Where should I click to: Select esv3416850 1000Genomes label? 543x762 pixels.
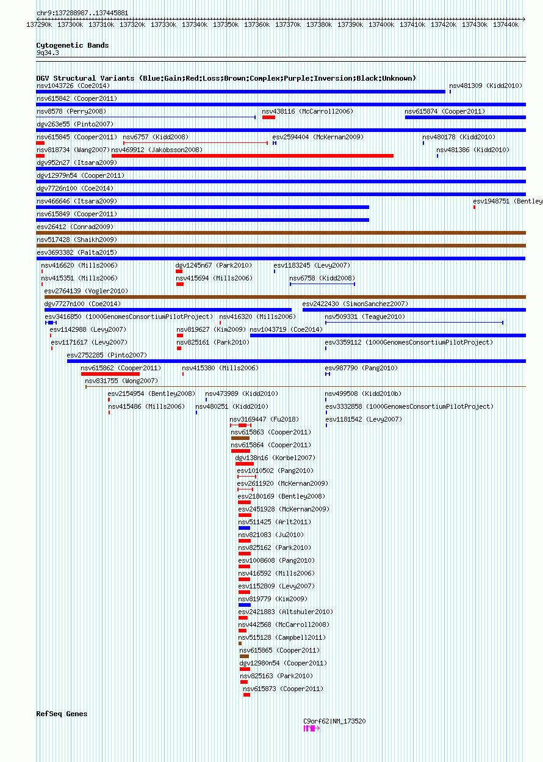click(129, 317)
